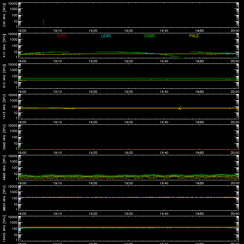Click 19:40 tick label below 410 MHz panel
Image resolution: width=244 pixels, height=244 pixels.
[164, 61]
